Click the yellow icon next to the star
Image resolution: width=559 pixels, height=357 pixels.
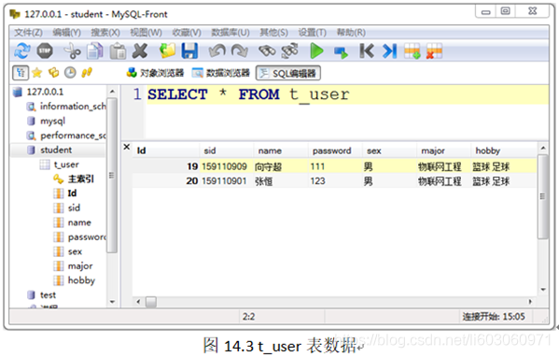click(53, 73)
